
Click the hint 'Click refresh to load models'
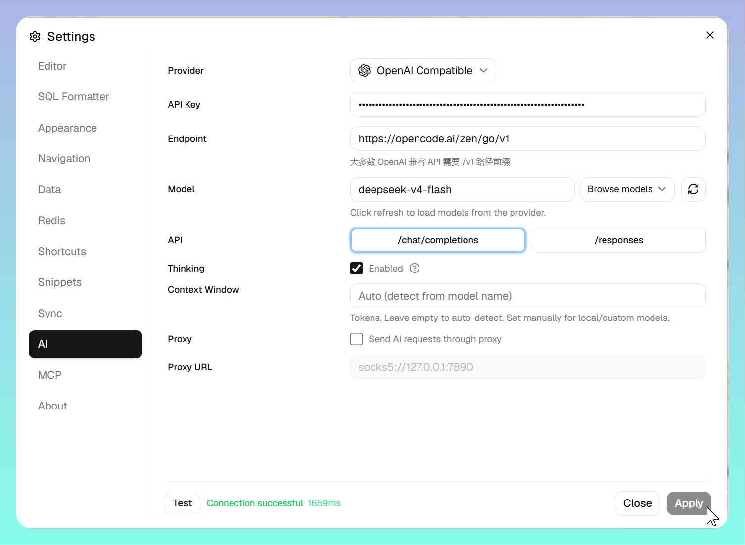tap(448, 213)
